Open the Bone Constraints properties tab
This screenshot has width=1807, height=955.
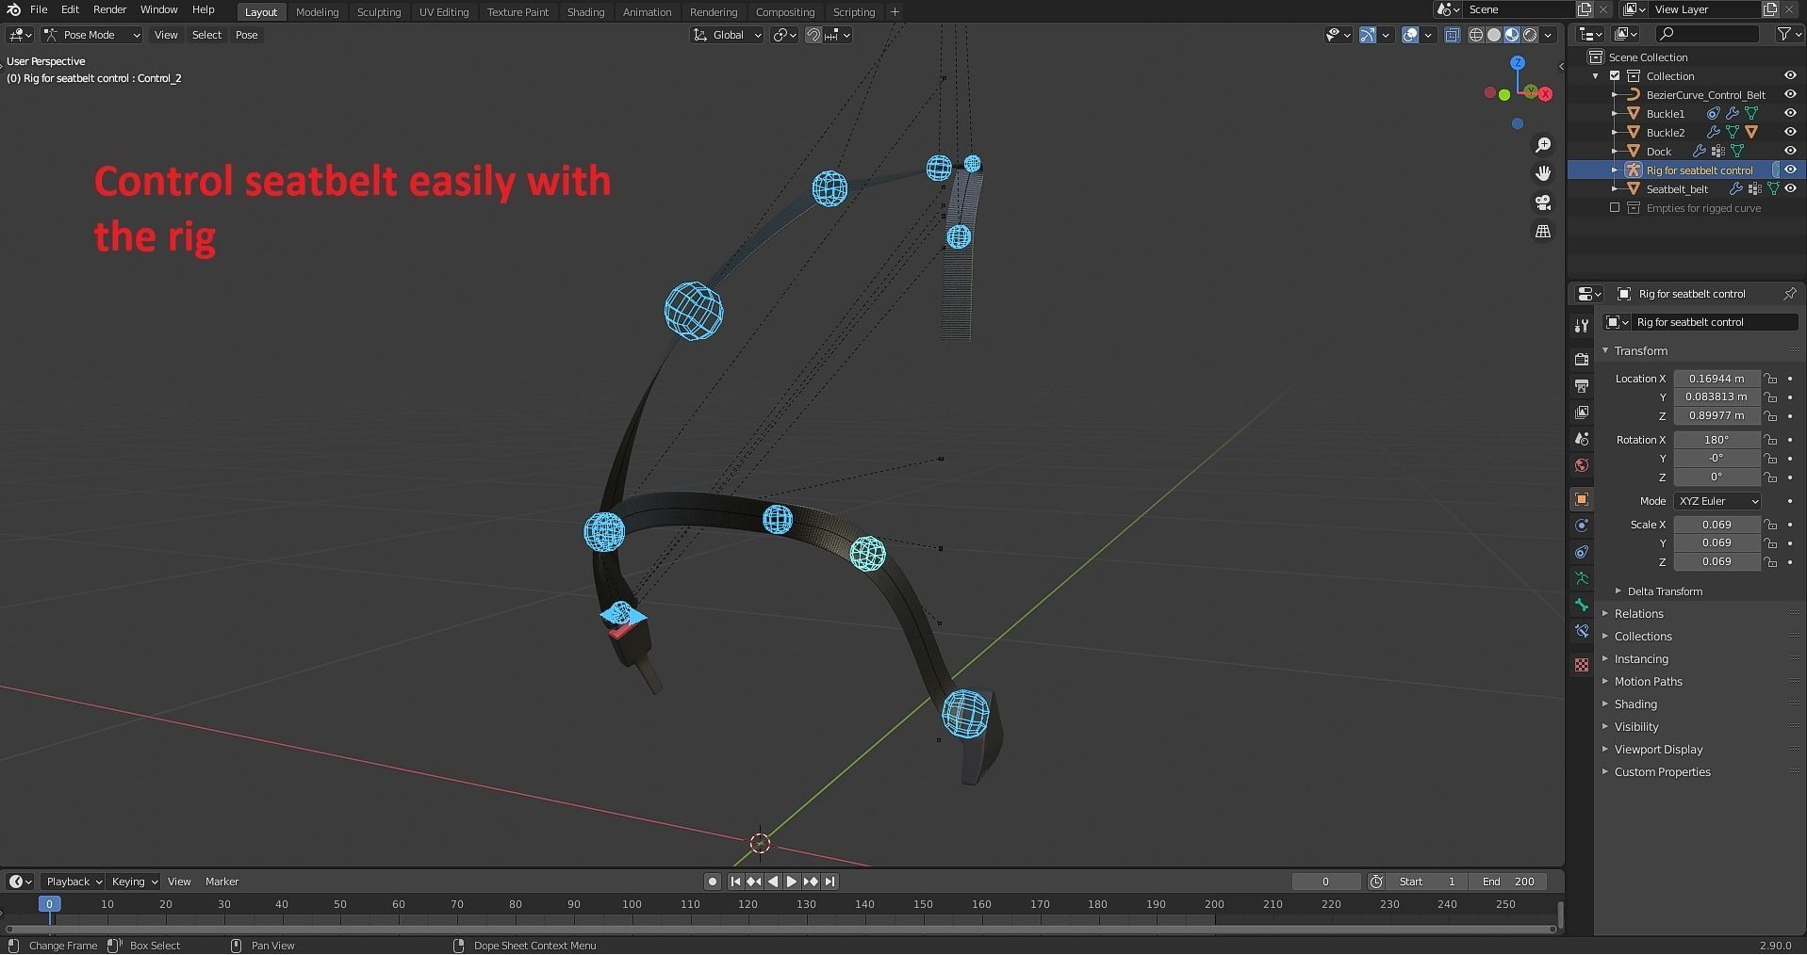point(1582,631)
